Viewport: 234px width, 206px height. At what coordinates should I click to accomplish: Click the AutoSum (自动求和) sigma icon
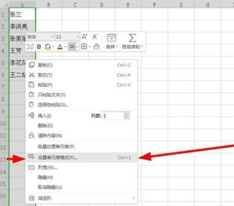click(x=133, y=38)
